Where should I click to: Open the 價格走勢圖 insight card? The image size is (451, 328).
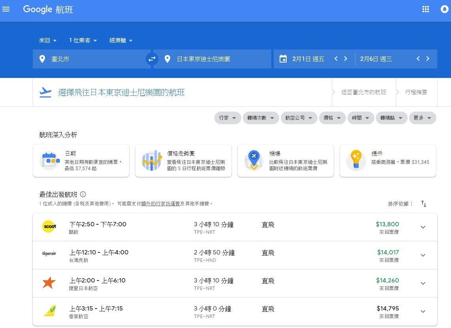[183, 161]
